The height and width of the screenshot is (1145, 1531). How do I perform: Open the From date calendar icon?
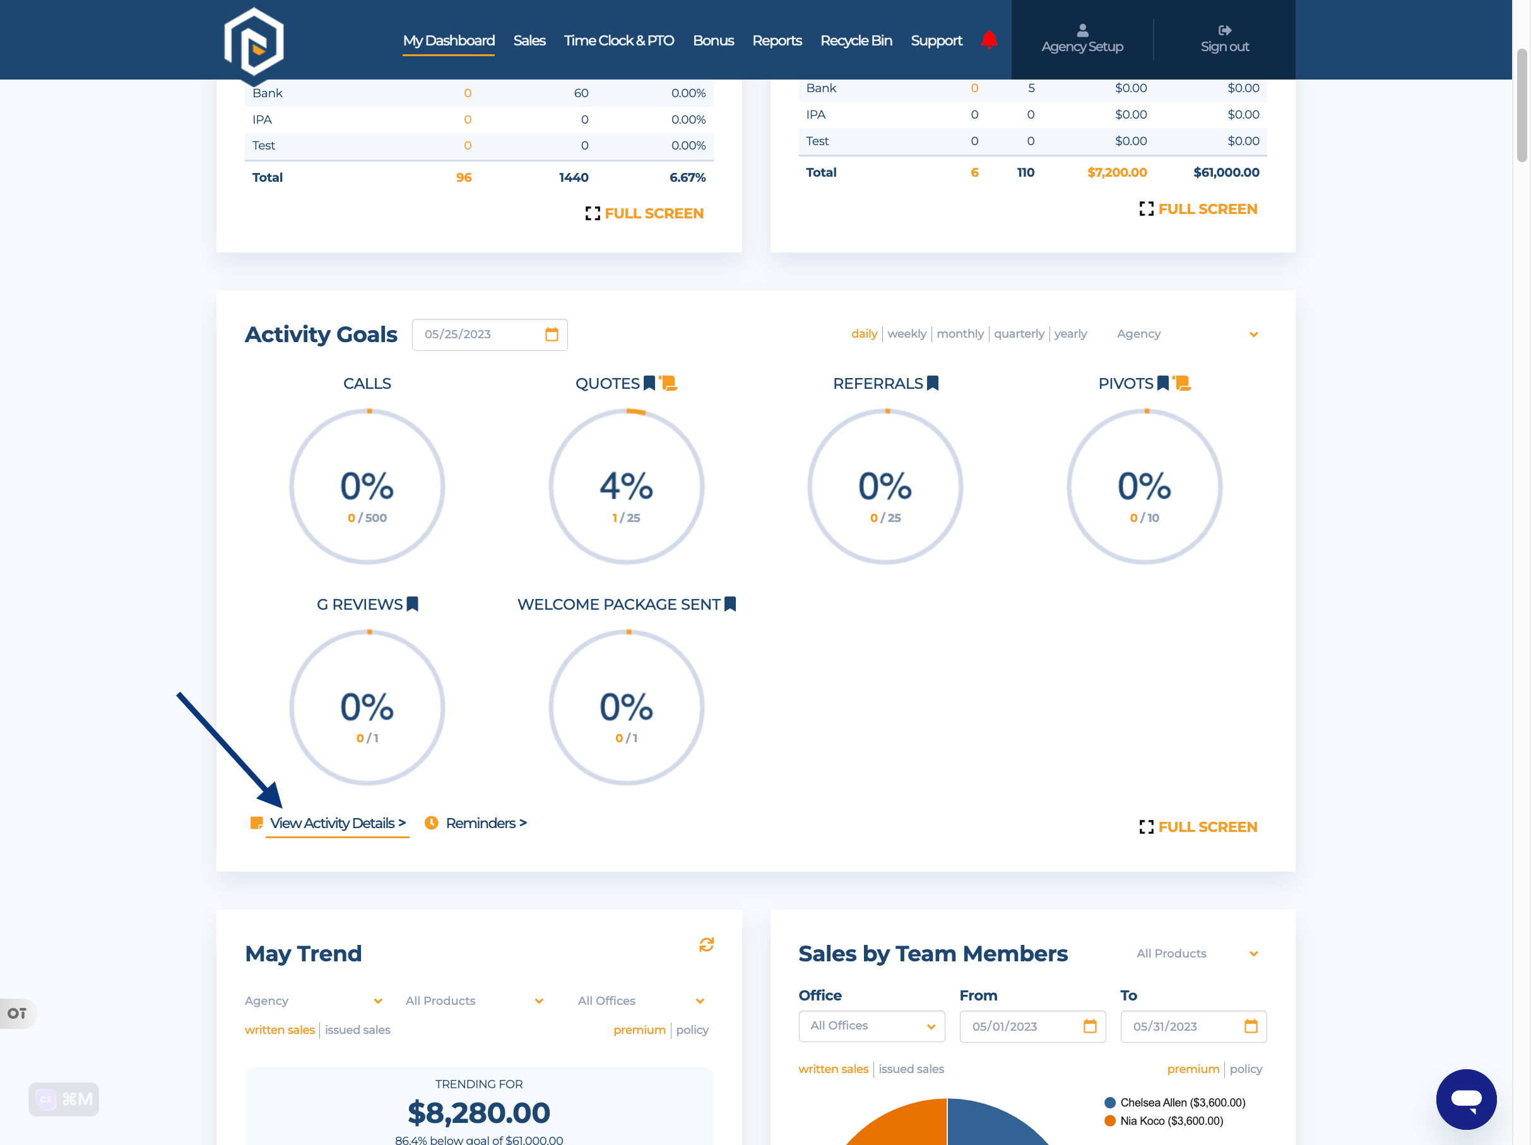click(x=1090, y=1026)
